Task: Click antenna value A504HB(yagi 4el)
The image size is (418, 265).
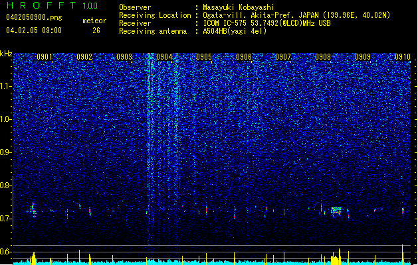Action: [235, 31]
